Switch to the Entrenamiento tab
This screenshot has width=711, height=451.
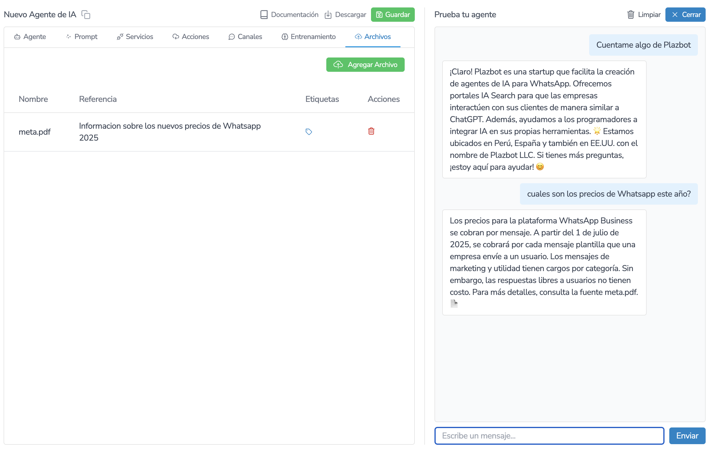[308, 37]
